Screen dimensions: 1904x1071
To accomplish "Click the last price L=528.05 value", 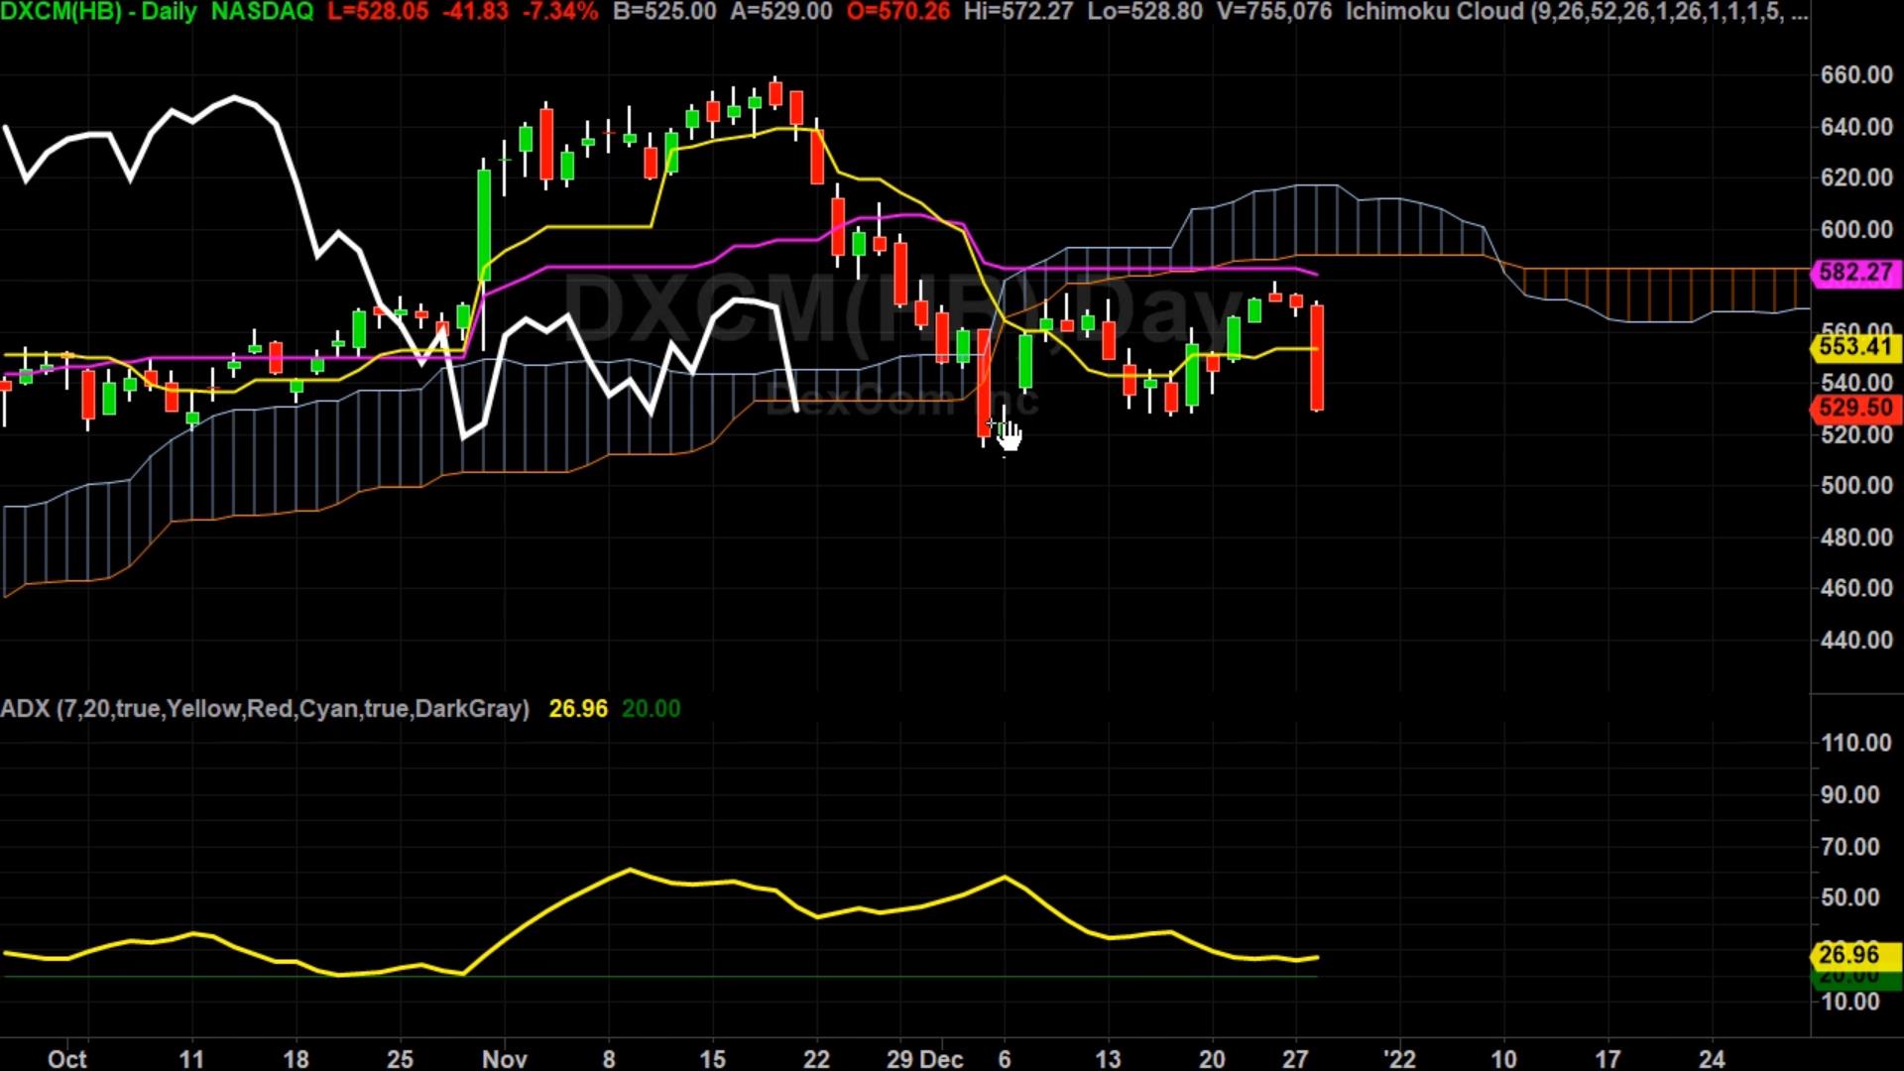I will click(378, 12).
